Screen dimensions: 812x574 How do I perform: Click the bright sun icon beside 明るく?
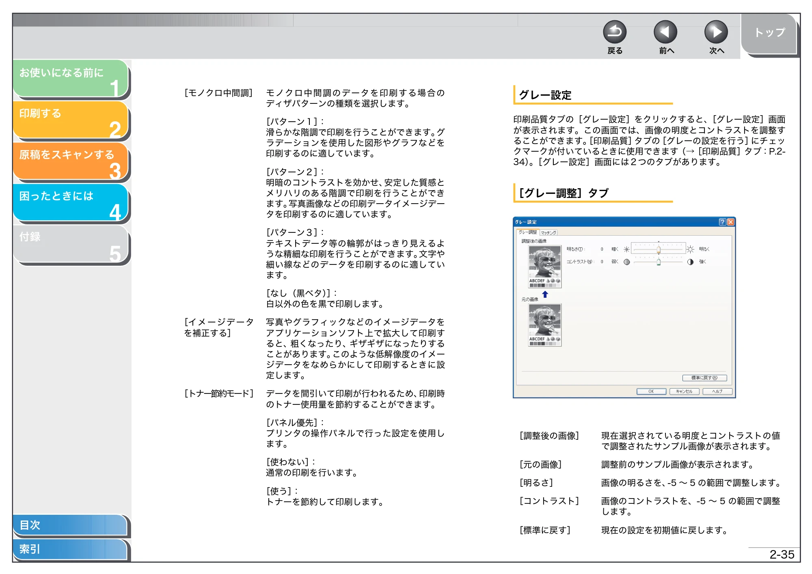[x=690, y=249]
